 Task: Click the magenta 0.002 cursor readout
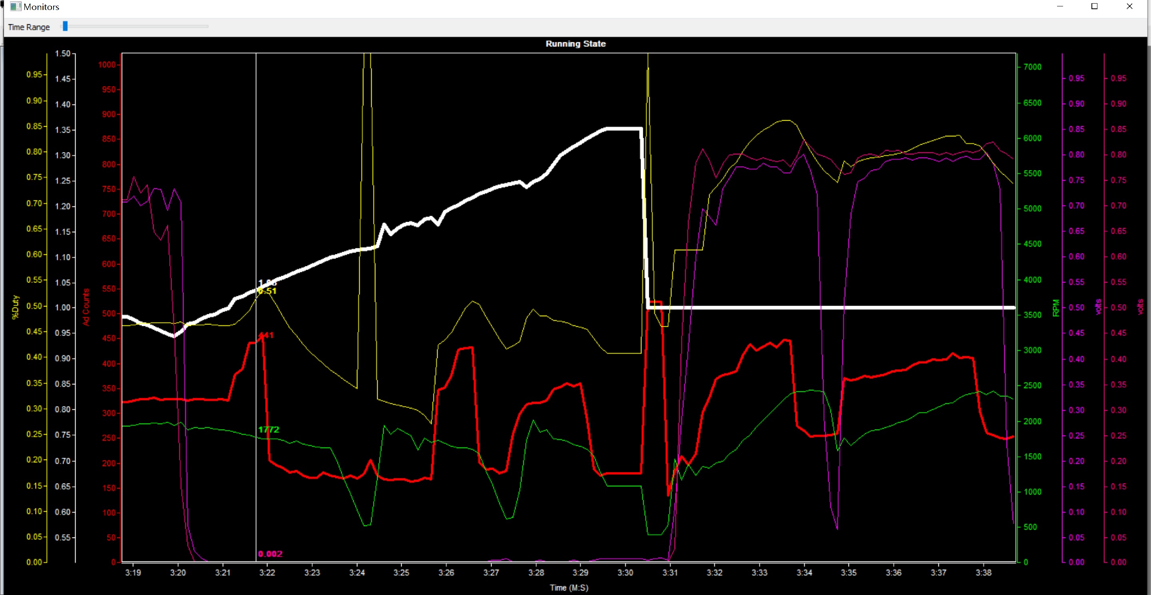point(270,554)
